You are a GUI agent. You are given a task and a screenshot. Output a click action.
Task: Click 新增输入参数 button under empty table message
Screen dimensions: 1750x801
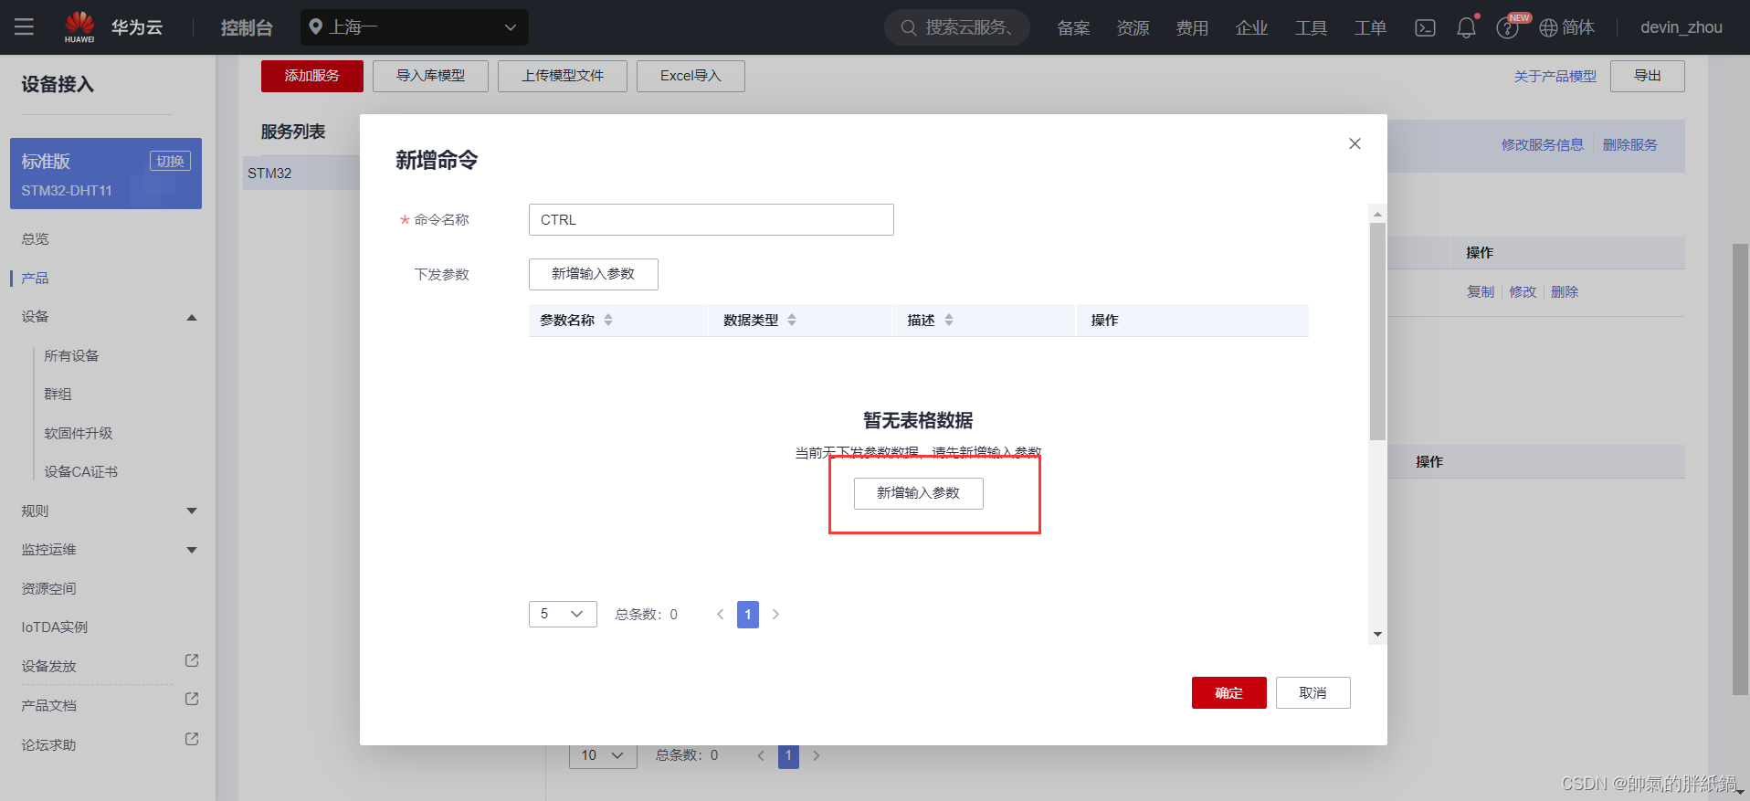click(919, 493)
